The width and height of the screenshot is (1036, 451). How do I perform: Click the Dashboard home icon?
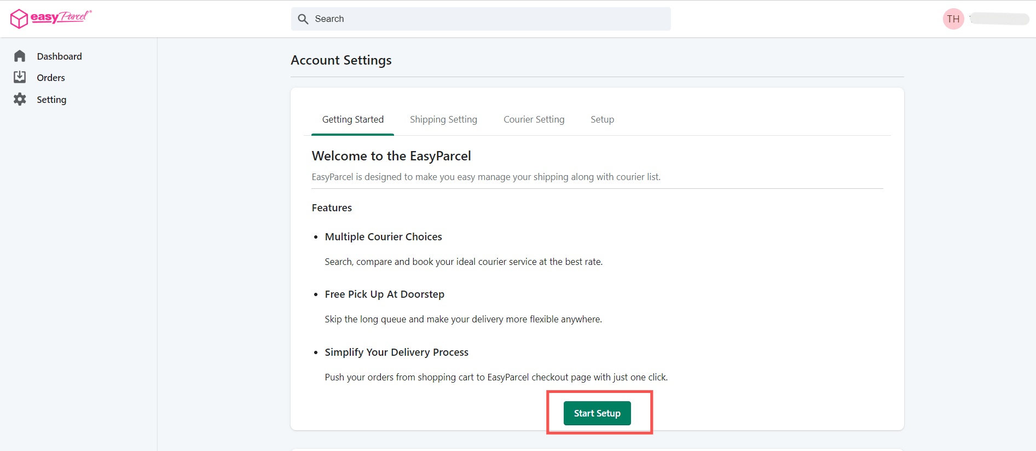pos(20,56)
